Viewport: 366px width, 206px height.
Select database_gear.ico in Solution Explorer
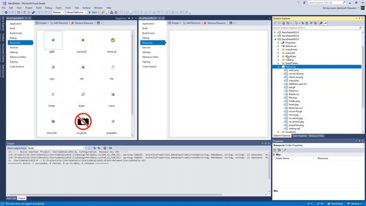[x=297, y=84]
